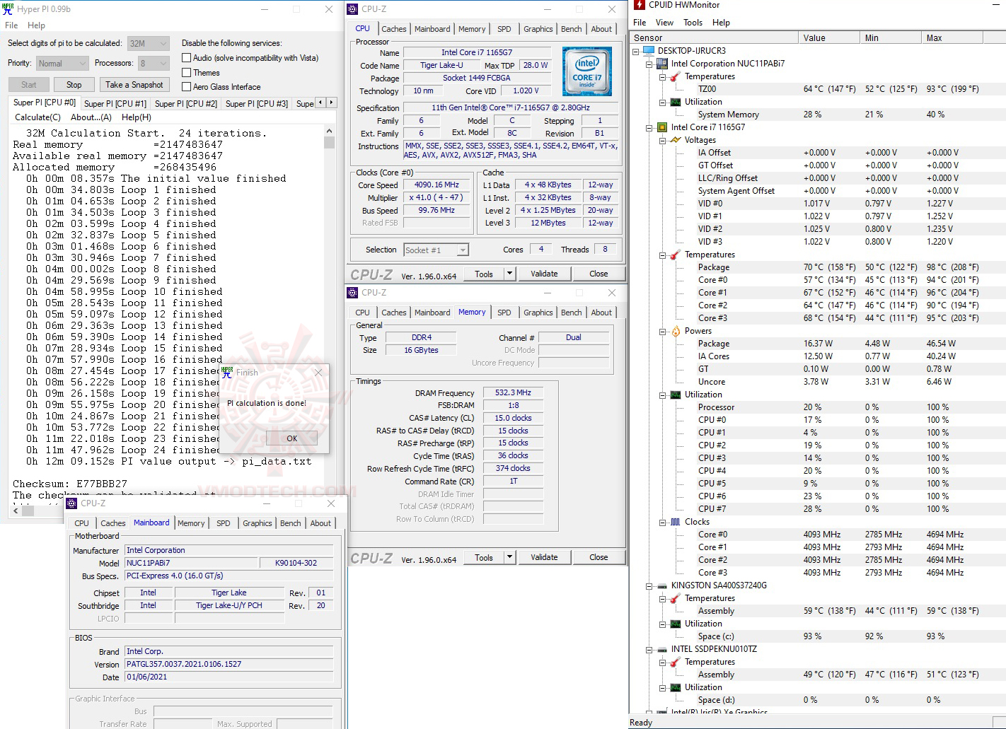Collapse the KINGSTON SA400S37240G node
The height and width of the screenshot is (729, 1006).
coord(649,585)
